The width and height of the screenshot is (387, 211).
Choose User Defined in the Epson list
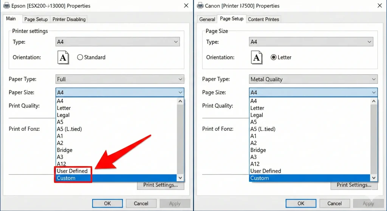pos(116,171)
